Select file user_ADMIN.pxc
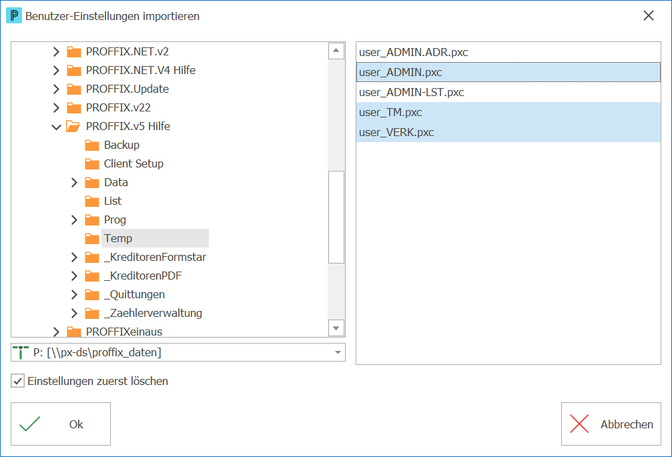 click(509, 72)
